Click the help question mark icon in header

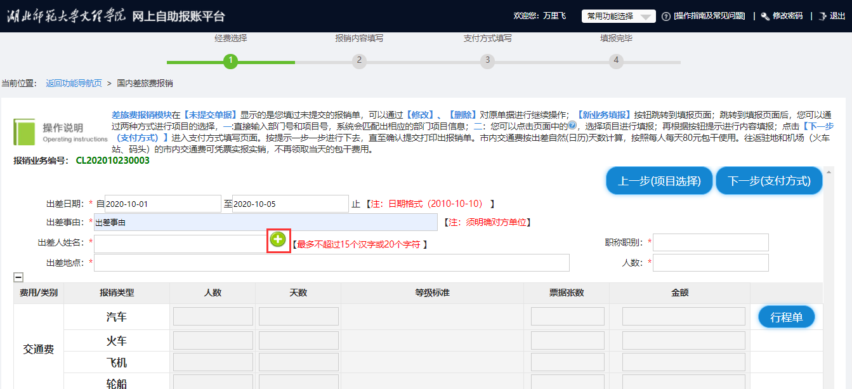tap(665, 16)
